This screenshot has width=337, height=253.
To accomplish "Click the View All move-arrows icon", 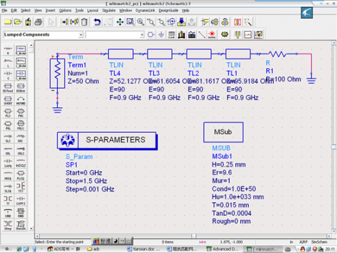I will pos(120,22).
